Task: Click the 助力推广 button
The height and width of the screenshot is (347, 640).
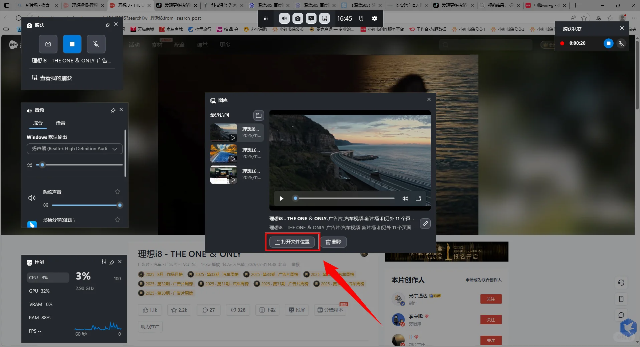Action: [150, 327]
